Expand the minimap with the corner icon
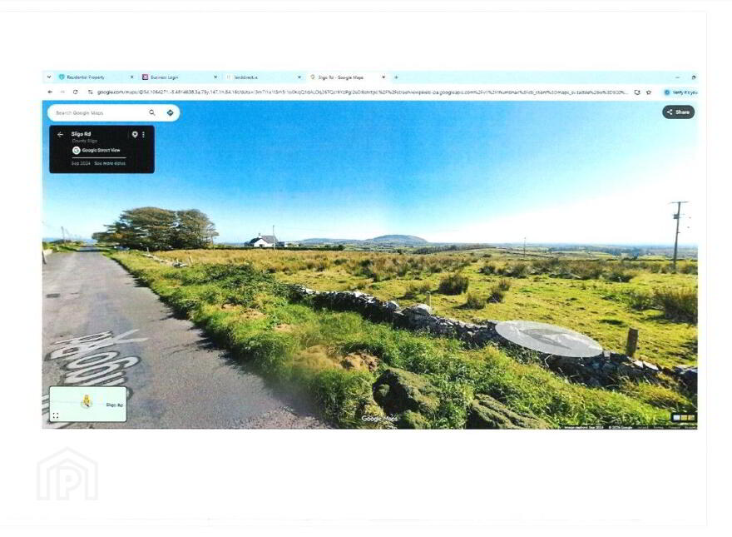This screenshot has height=537, width=732. [x=56, y=415]
